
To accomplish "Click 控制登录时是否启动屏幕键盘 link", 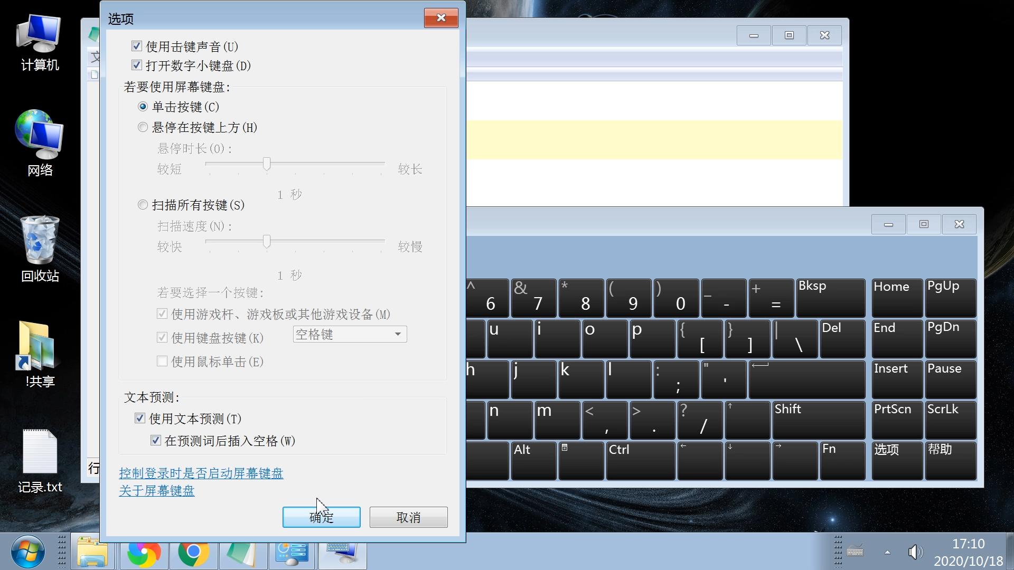I will tap(201, 473).
